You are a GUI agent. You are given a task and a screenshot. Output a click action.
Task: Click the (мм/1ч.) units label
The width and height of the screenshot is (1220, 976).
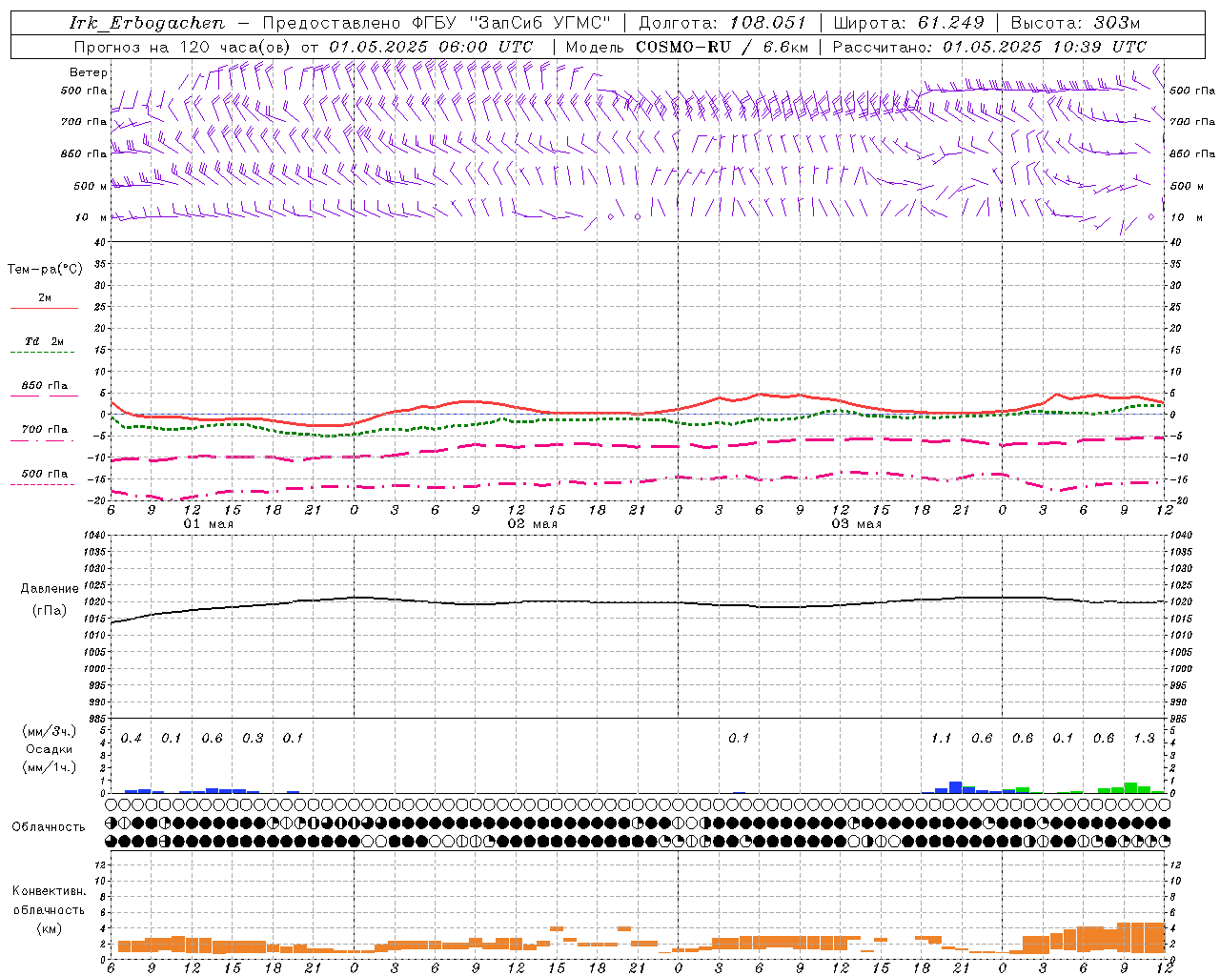48,767
